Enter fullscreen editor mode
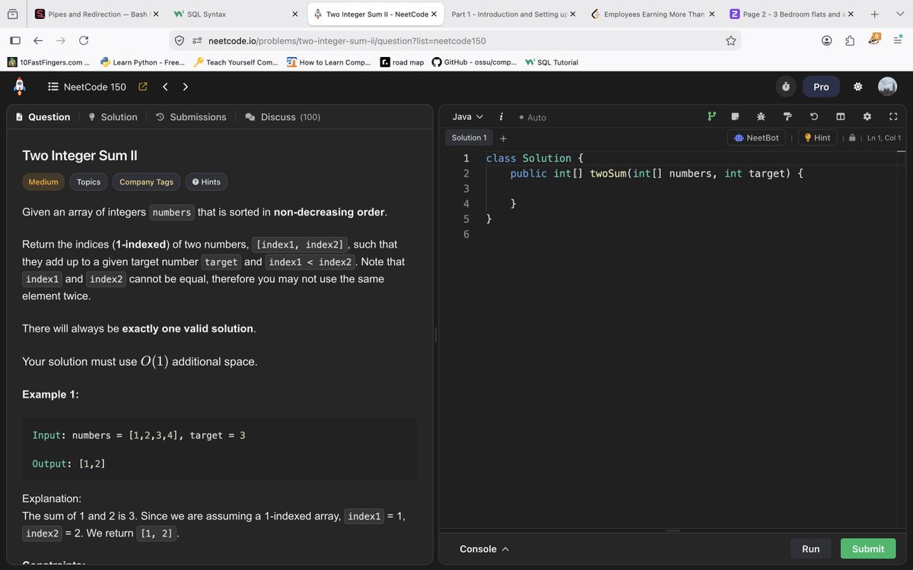The width and height of the screenshot is (913, 570). click(x=893, y=116)
